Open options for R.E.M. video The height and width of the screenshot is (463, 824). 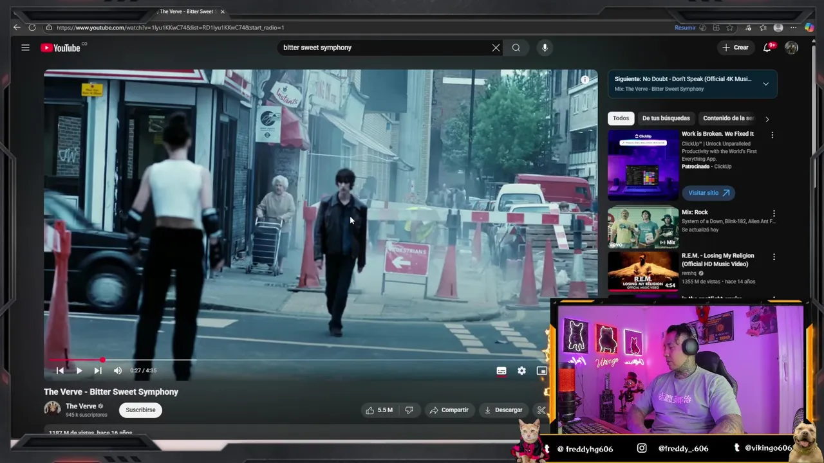pos(774,257)
